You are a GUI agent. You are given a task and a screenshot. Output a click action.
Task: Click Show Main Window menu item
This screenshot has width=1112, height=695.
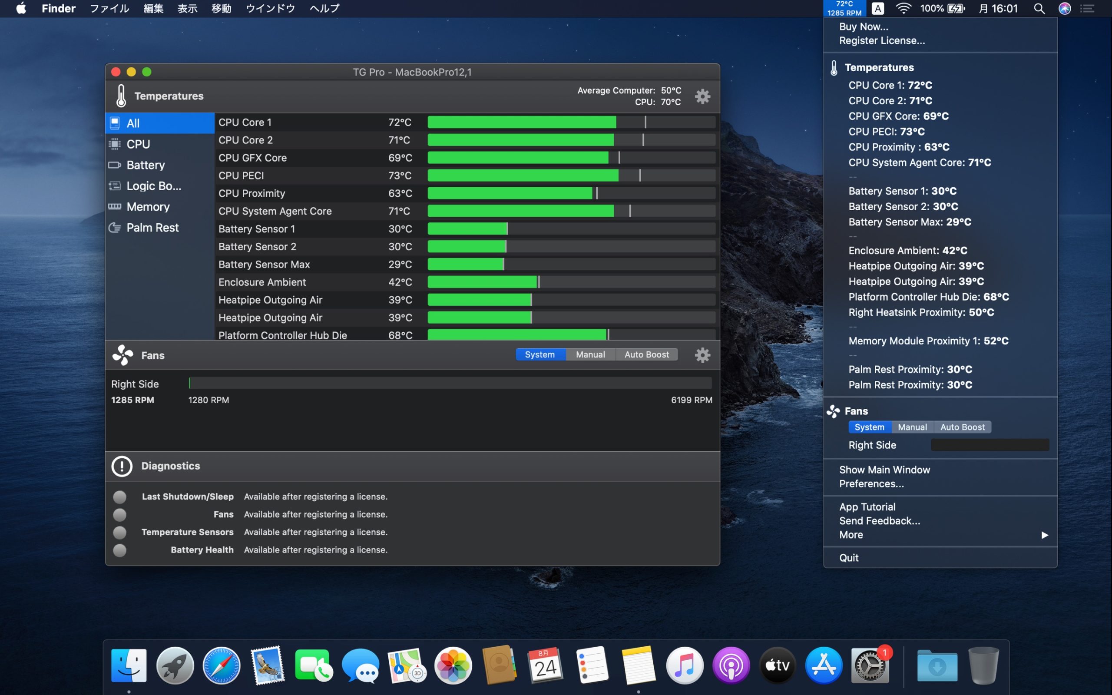point(885,468)
